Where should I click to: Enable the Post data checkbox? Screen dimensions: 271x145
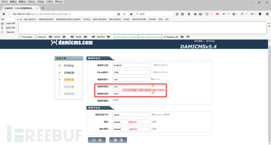click(x=20, y=37)
